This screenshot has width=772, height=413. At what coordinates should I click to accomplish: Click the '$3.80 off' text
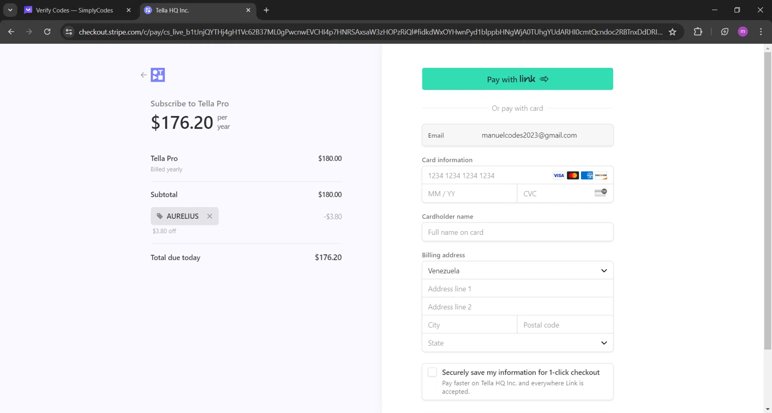click(164, 231)
